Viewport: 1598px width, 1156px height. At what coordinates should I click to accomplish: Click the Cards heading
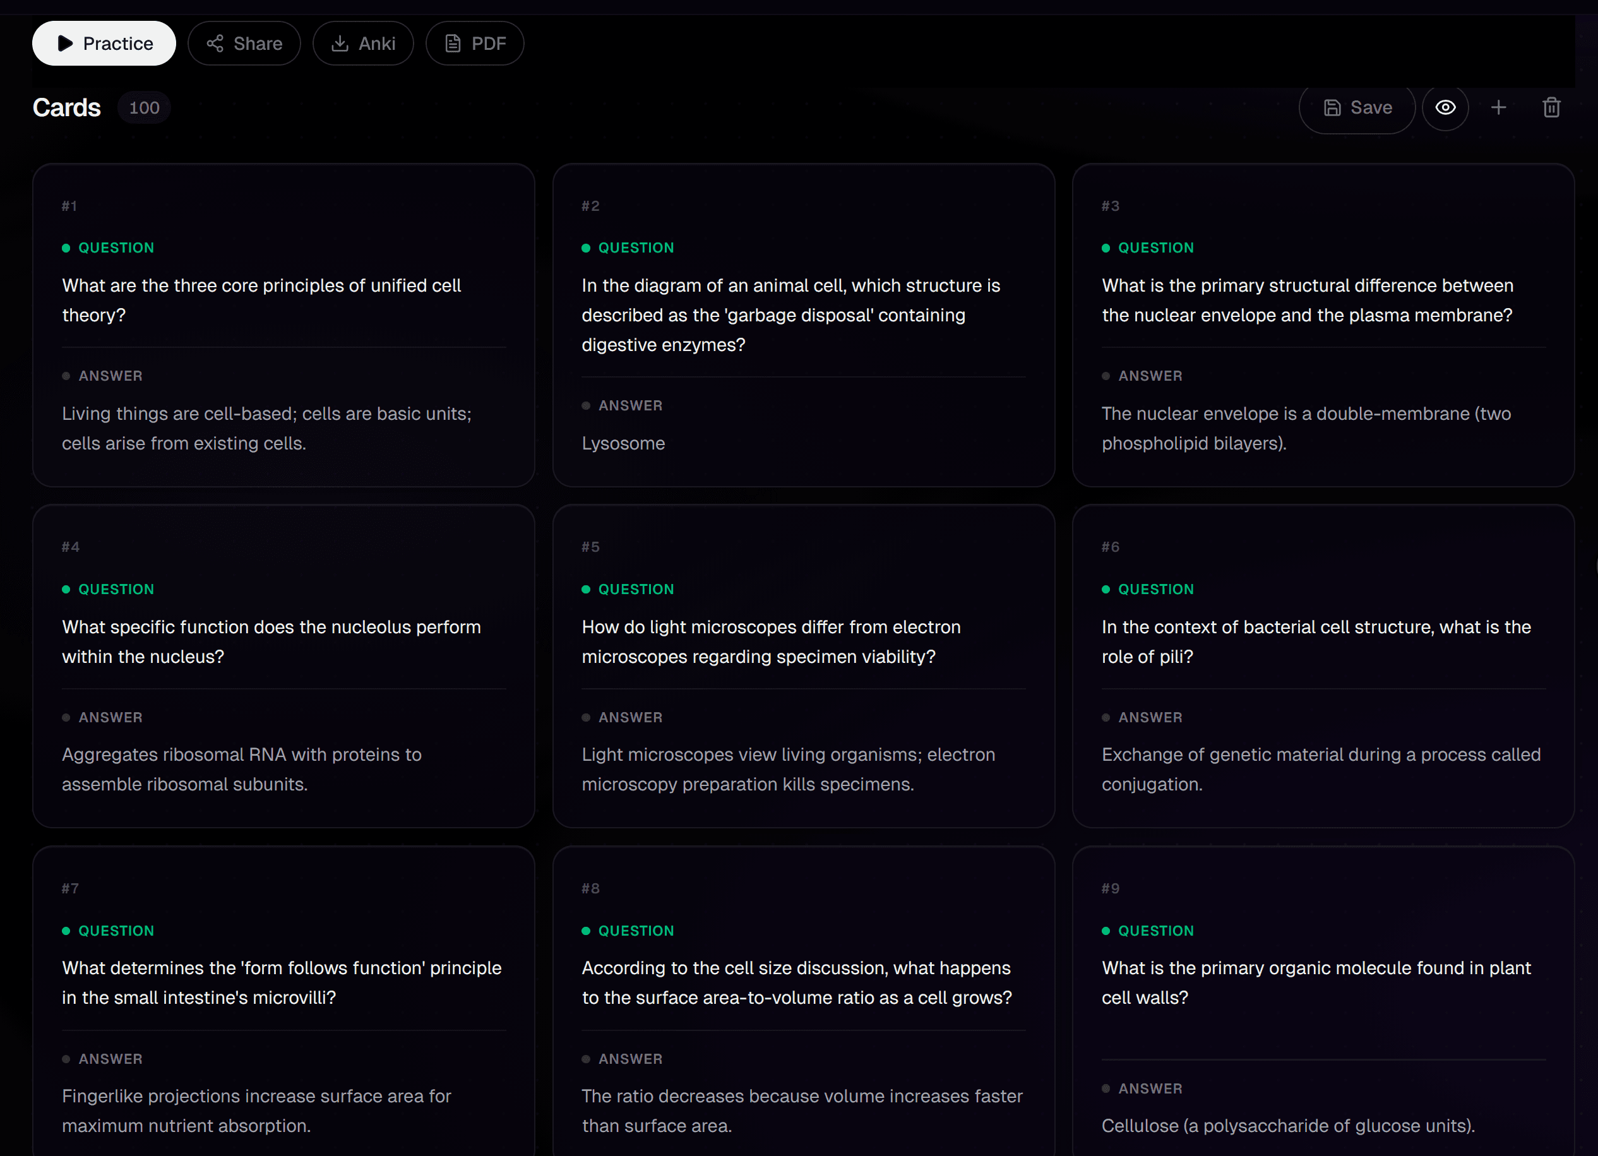tap(67, 108)
